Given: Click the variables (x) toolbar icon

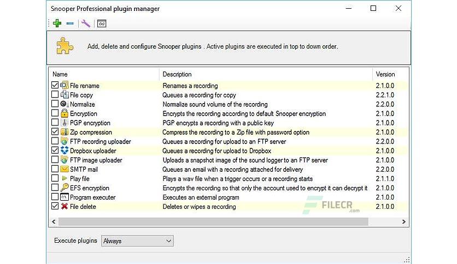Looking at the screenshot, I should 102,23.
